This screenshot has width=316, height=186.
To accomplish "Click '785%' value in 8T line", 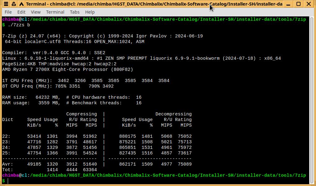I will (61, 86).
